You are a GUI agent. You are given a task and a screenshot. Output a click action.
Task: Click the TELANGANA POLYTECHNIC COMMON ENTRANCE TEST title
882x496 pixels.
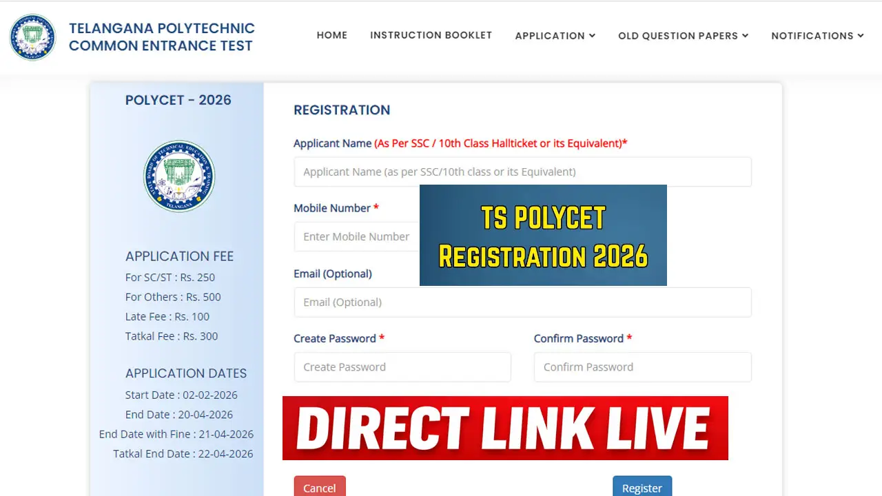point(161,37)
